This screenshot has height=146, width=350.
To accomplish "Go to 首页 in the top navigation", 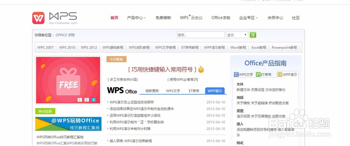I will pyautogui.click(x=114, y=18).
